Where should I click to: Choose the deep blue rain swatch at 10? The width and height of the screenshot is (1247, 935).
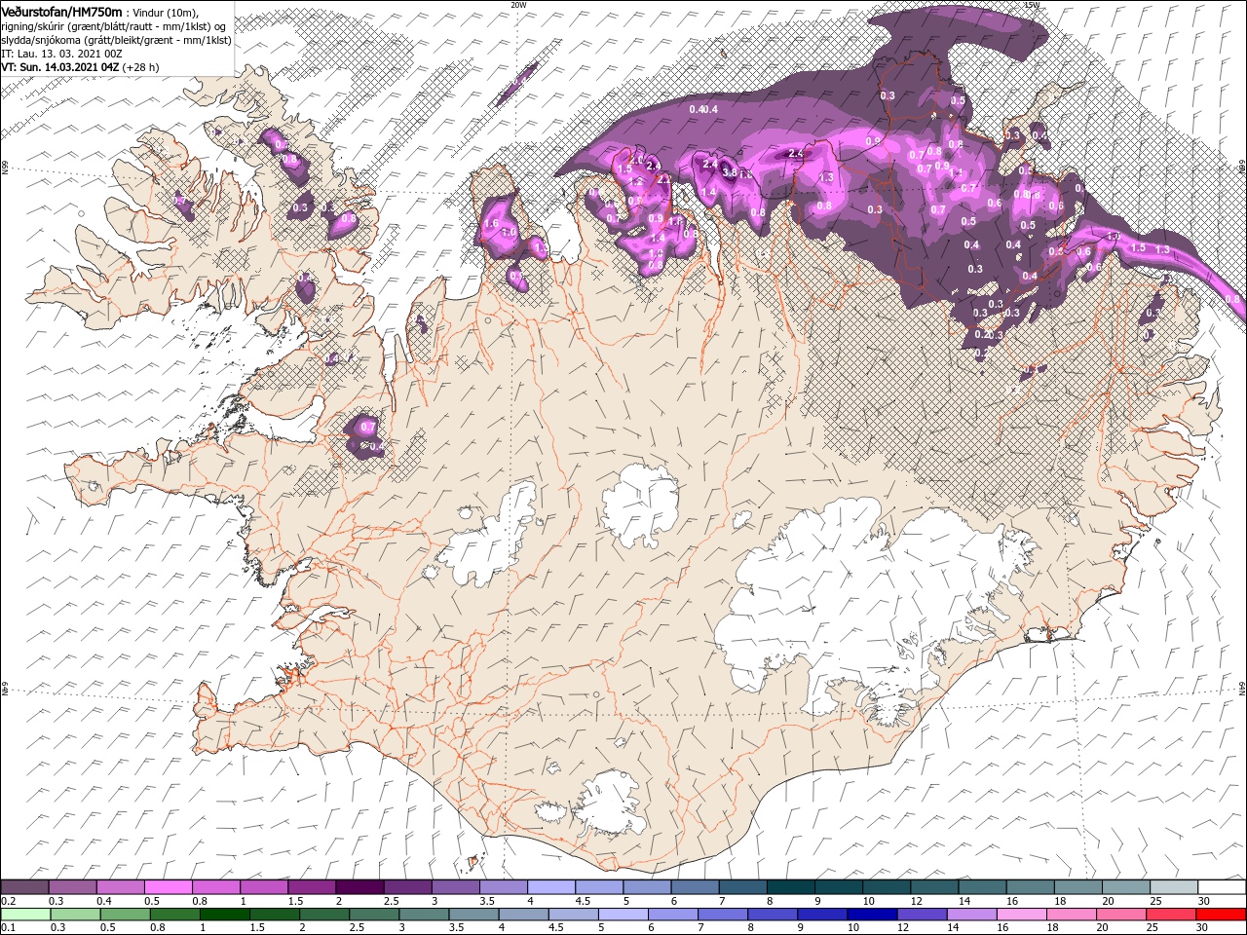(871, 915)
